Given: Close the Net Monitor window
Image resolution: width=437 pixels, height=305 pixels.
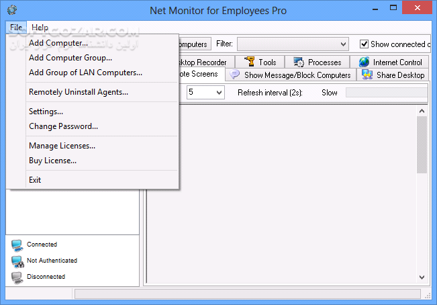Looking at the screenshot, I should [x=417, y=8].
